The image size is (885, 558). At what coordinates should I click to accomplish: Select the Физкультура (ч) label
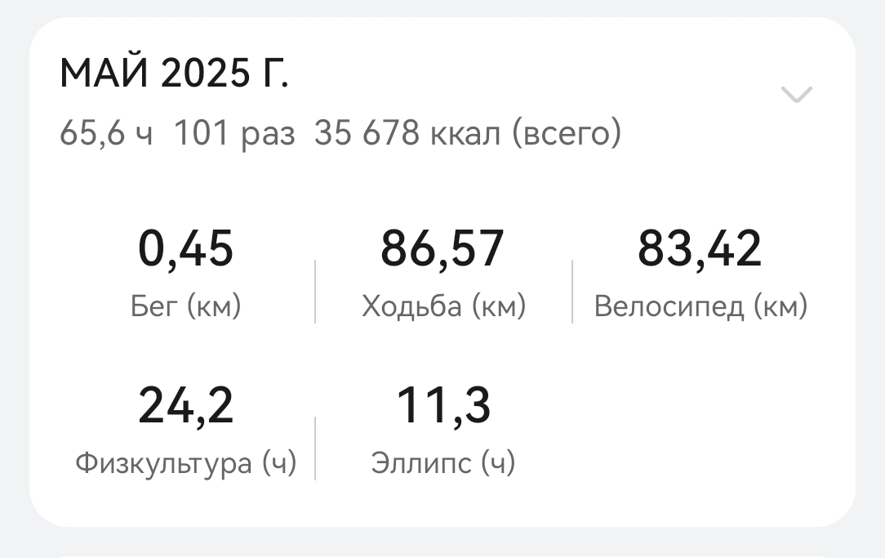[185, 464]
